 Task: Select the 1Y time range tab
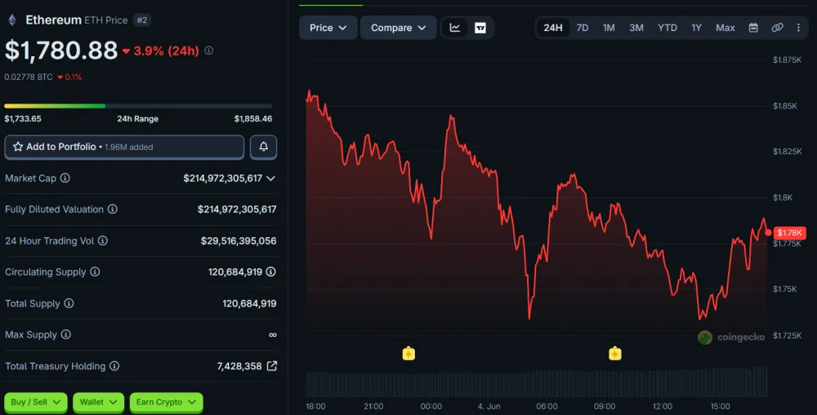coord(697,28)
